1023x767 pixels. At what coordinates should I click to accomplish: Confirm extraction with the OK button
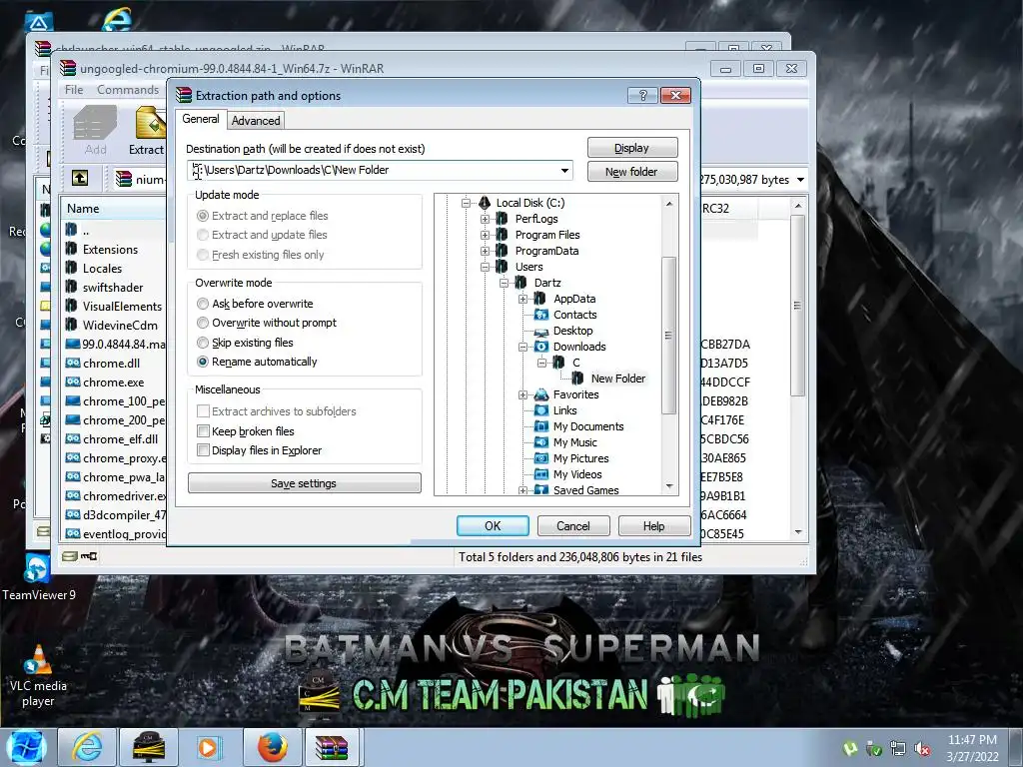493,525
